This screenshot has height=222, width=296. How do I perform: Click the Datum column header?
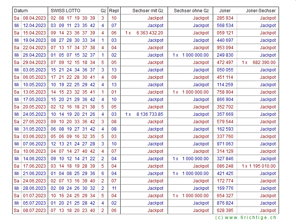tap(21, 11)
